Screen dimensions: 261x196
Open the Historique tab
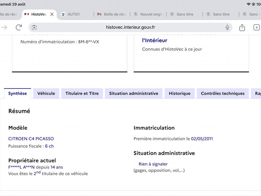pos(180,93)
